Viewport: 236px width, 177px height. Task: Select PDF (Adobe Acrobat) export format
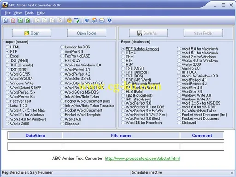(x=140, y=49)
